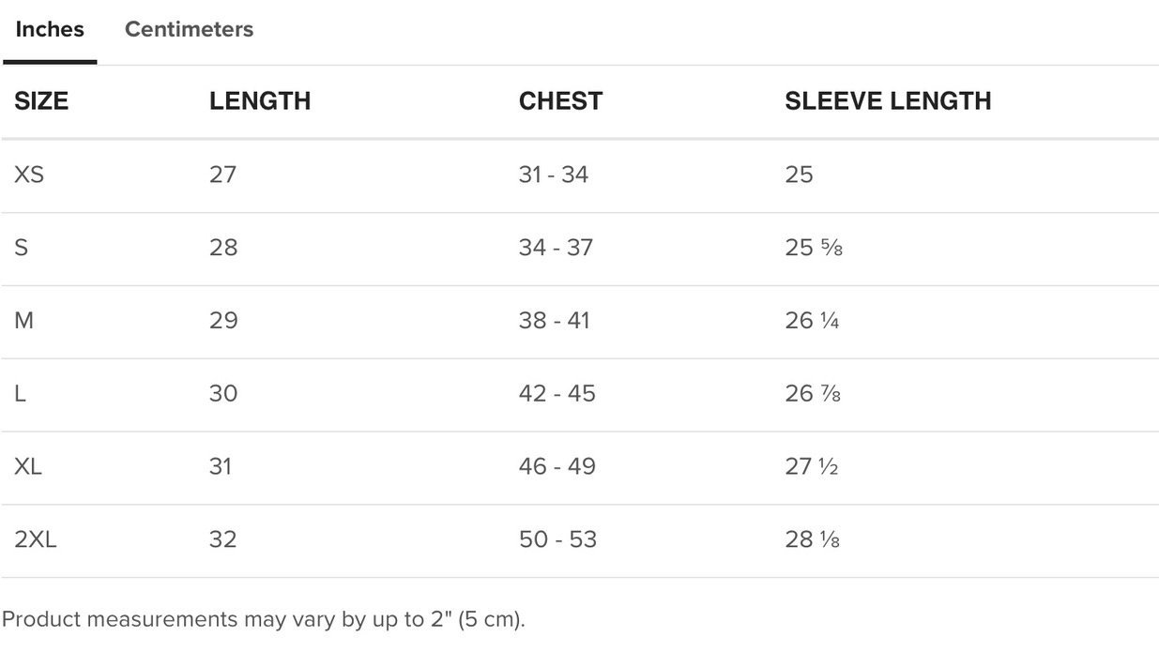Click the product measurements disclaimer text
The height and width of the screenshot is (652, 1159).
click(264, 620)
